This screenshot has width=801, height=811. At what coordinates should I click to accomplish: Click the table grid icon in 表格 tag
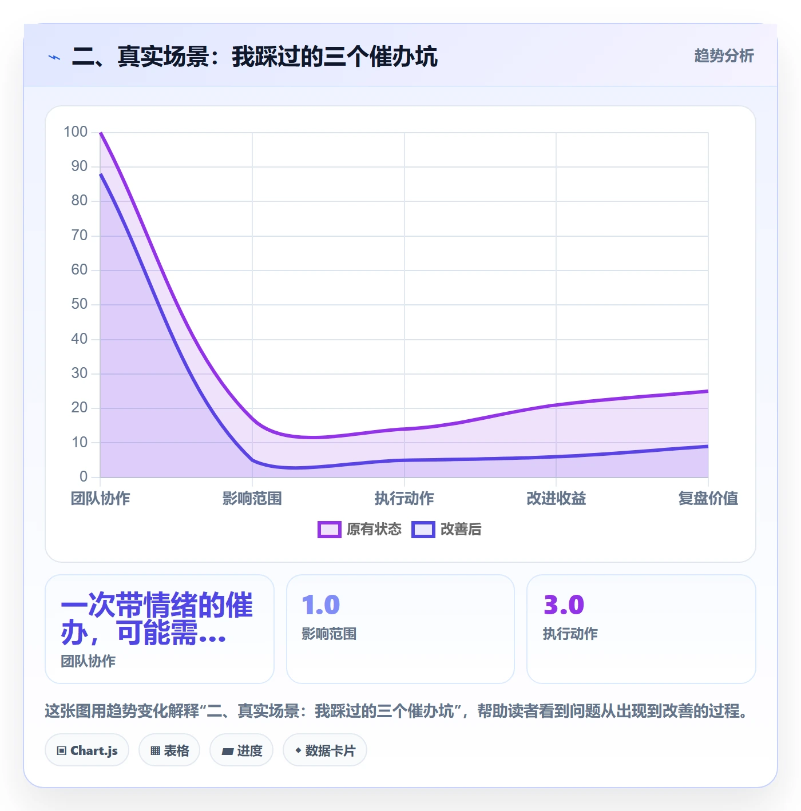pos(155,751)
